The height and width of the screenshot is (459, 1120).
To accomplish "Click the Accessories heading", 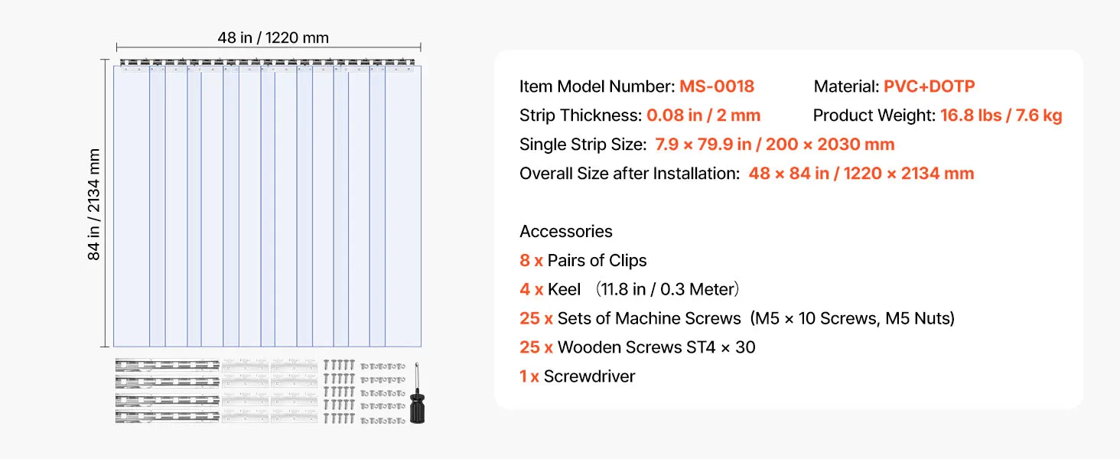I will pos(566,232).
